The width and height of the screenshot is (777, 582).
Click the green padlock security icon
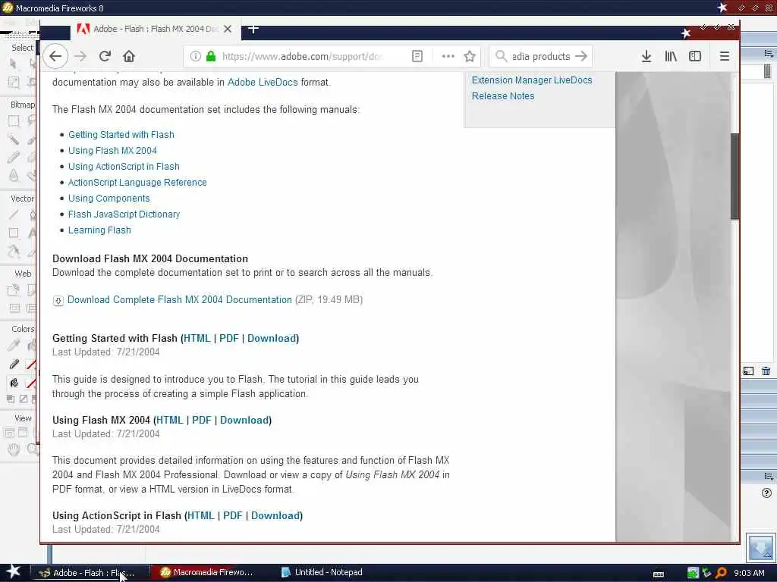(211, 56)
